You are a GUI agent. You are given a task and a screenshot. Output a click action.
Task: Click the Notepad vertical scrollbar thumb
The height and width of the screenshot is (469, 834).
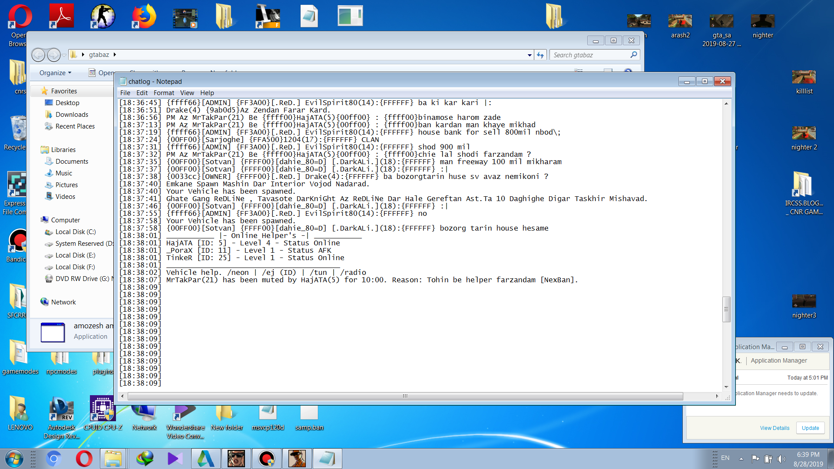coord(726,309)
